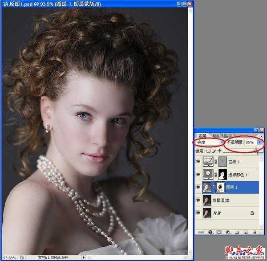The height and width of the screenshot is (261, 267).
Task: Hide the 曲线 1 layer
Action: coord(198,161)
